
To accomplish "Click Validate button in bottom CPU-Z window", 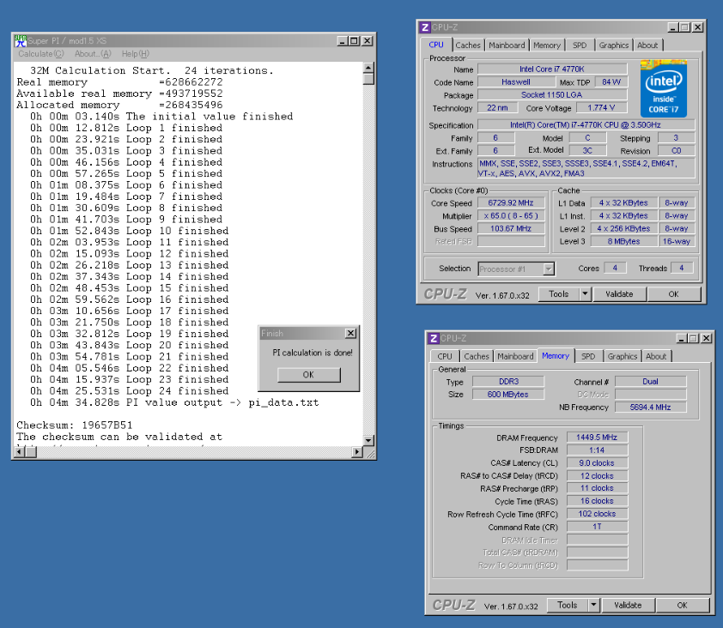I will click(x=628, y=605).
